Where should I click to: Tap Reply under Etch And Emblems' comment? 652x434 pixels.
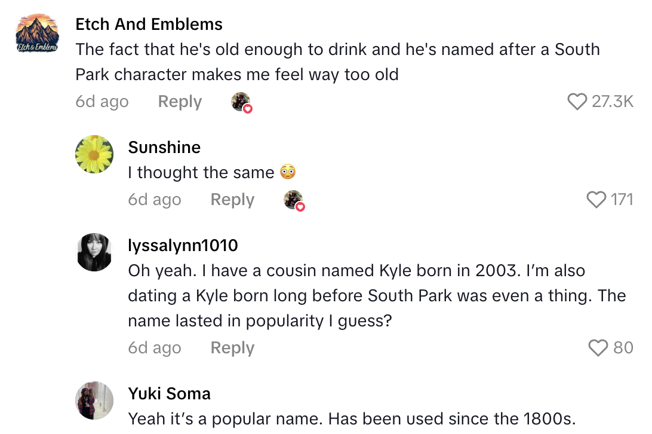pos(179,102)
